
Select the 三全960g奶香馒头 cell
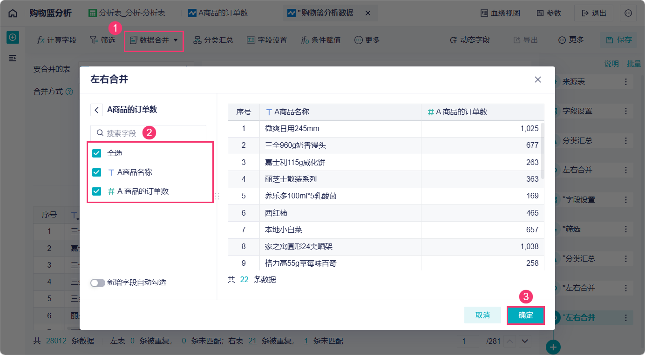pos(340,145)
